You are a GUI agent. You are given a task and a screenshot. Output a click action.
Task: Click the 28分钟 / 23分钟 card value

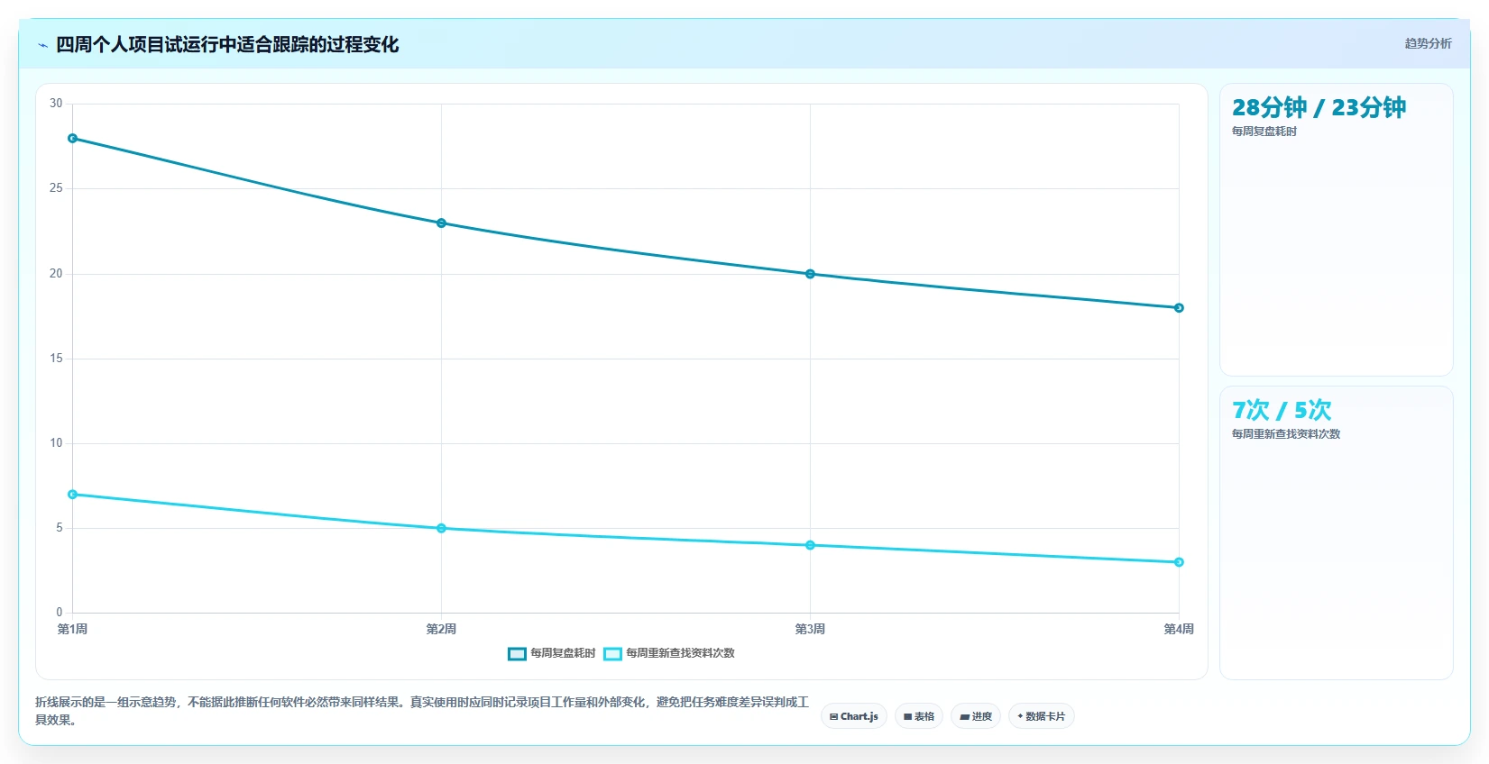pyautogui.click(x=1319, y=108)
